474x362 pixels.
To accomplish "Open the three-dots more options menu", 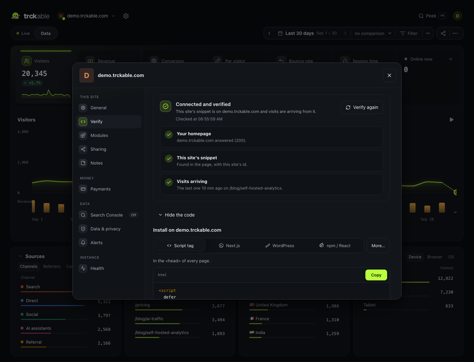I will tap(455, 33).
